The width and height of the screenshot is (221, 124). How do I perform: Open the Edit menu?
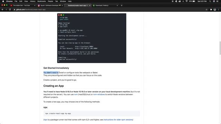(x=21, y=1)
